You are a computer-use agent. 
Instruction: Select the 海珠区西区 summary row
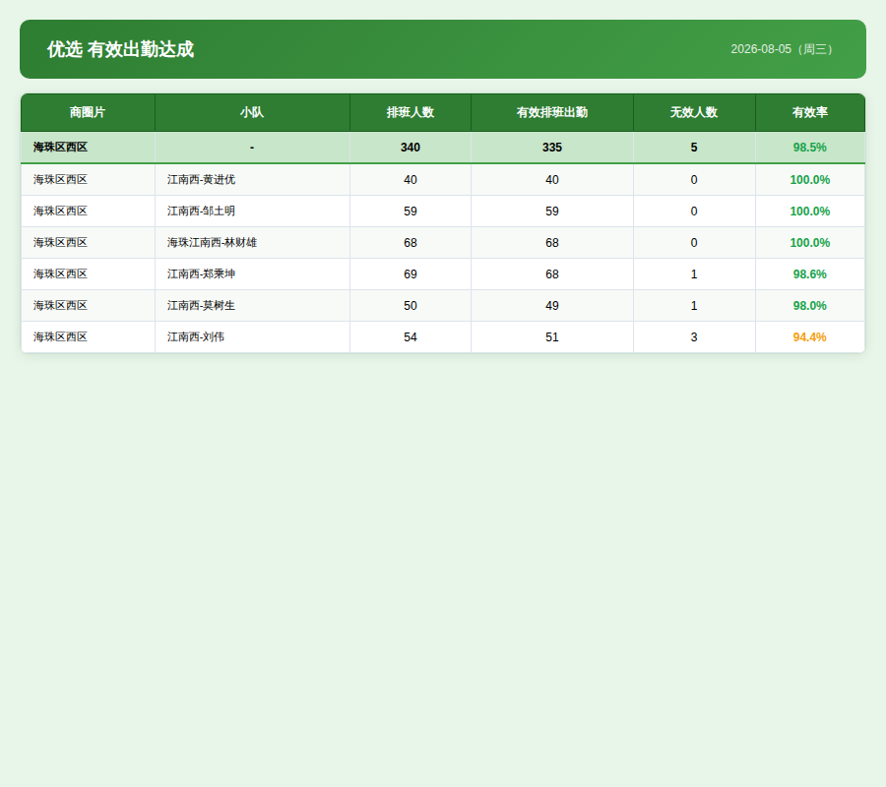click(443, 148)
